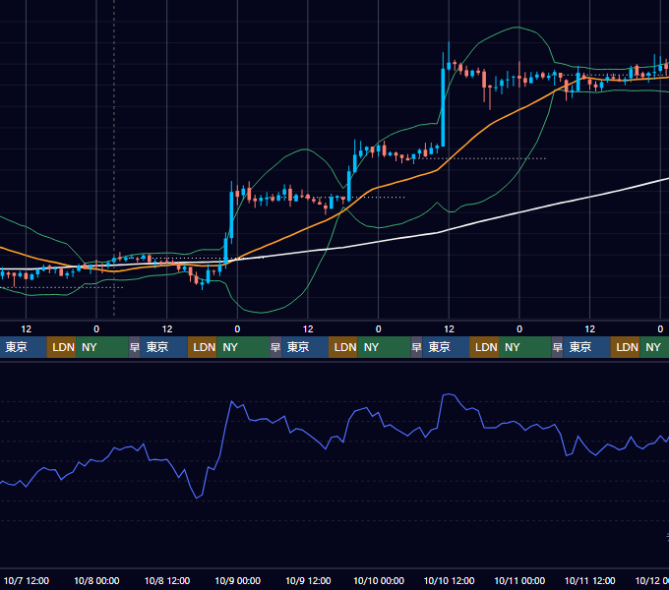This screenshot has height=590, width=669.
Task: Select the NY session block starting 10/8 evening
Action: tap(243, 347)
